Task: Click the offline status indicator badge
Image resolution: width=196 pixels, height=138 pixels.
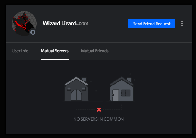Action: click(x=33, y=32)
